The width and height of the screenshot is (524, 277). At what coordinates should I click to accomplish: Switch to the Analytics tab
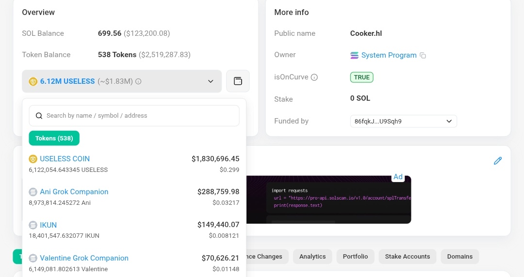click(312, 256)
